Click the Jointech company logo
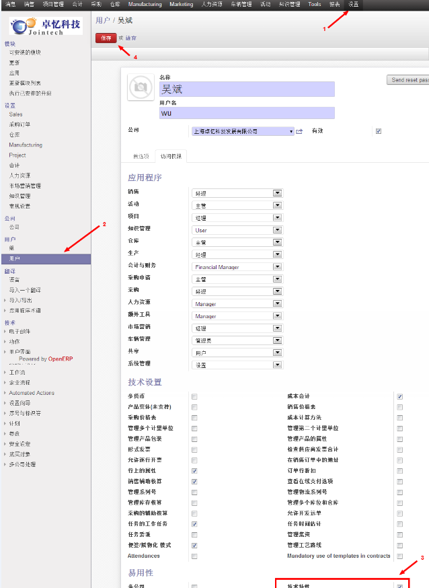The height and width of the screenshot is (588, 429). pos(46,27)
